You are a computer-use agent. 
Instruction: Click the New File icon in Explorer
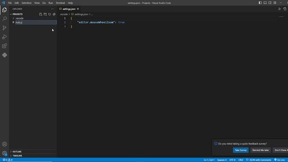tap(40, 14)
